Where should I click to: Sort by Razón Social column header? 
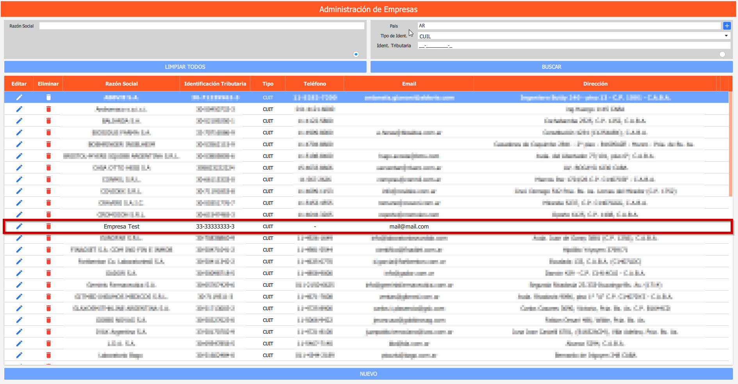121,84
